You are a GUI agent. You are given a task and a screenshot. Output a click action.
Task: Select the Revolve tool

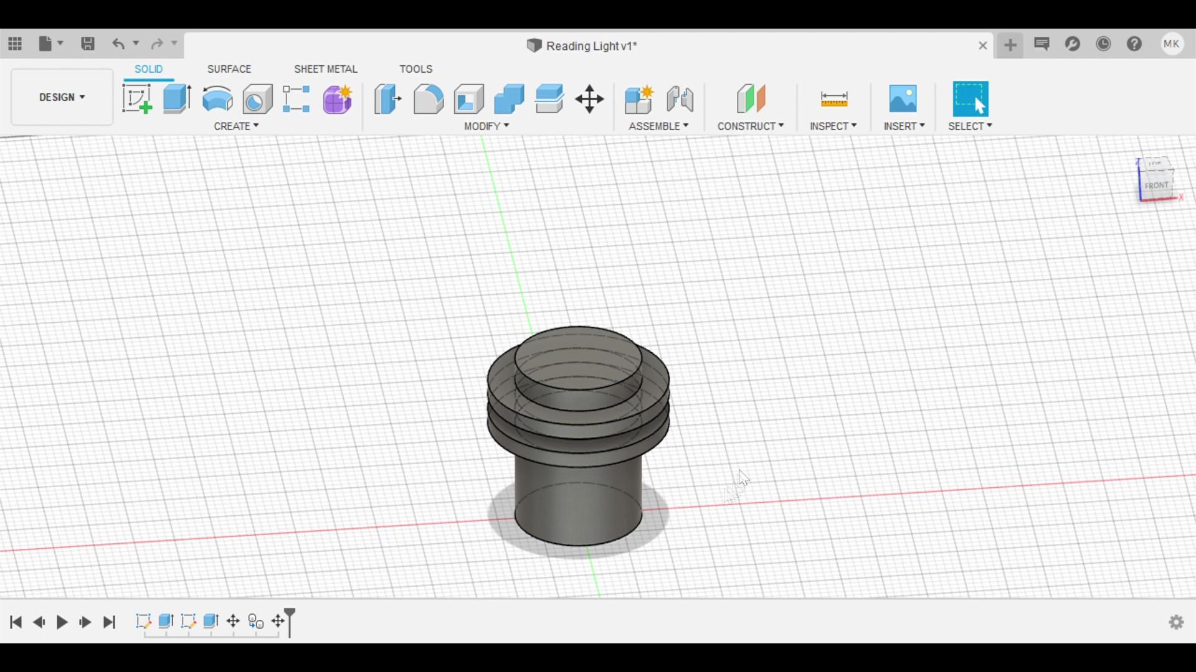217,99
